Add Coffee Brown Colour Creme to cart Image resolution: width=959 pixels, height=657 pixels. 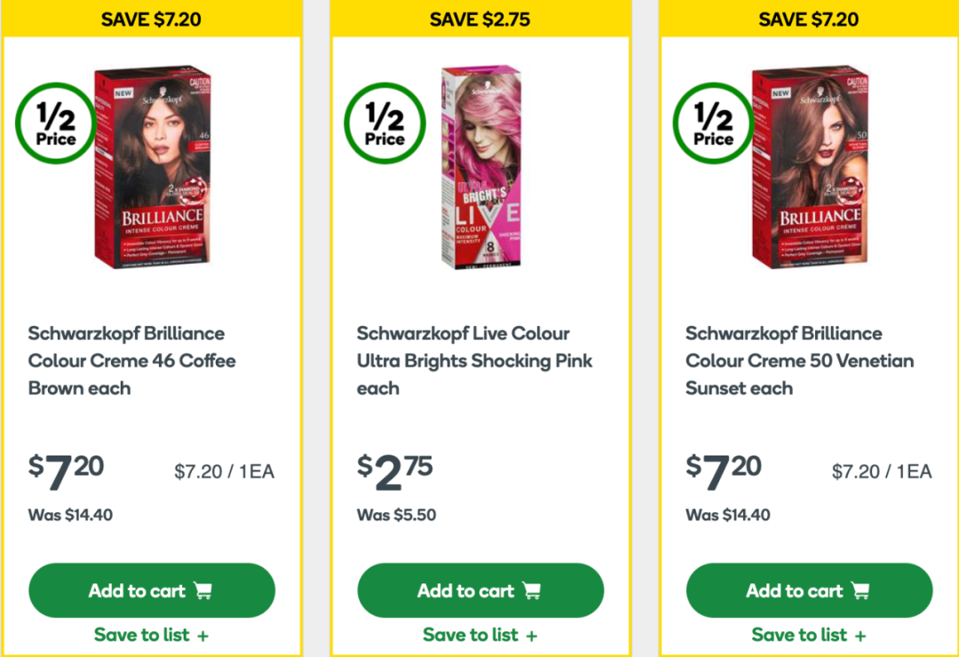pos(152,590)
